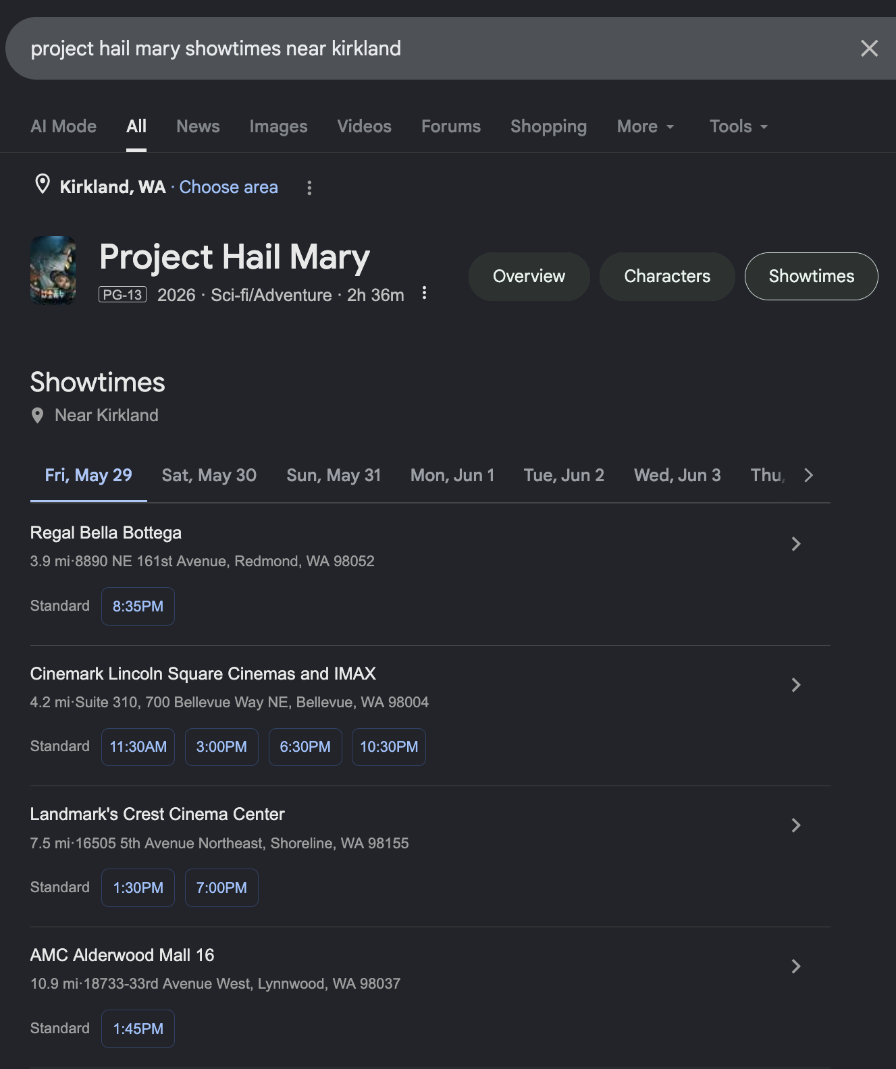Click the Showtimes section heading
Image resolution: width=896 pixels, height=1069 pixels.
pyautogui.click(x=98, y=382)
